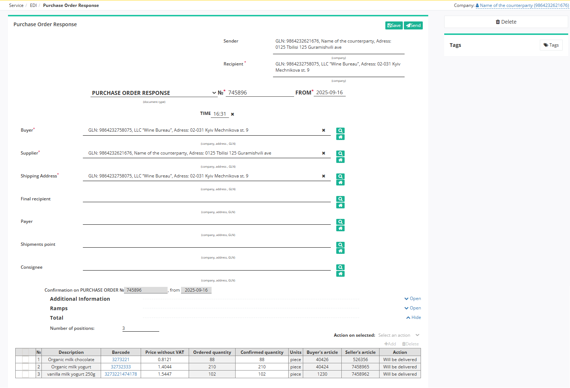The height and width of the screenshot is (388, 570).
Task: Open the Select an action dropdown
Action: [x=399, y=335]
